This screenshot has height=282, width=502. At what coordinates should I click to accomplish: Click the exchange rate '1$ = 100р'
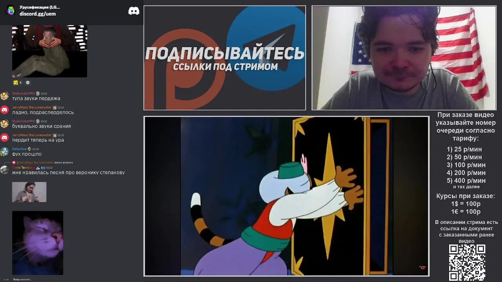[466, 204]
